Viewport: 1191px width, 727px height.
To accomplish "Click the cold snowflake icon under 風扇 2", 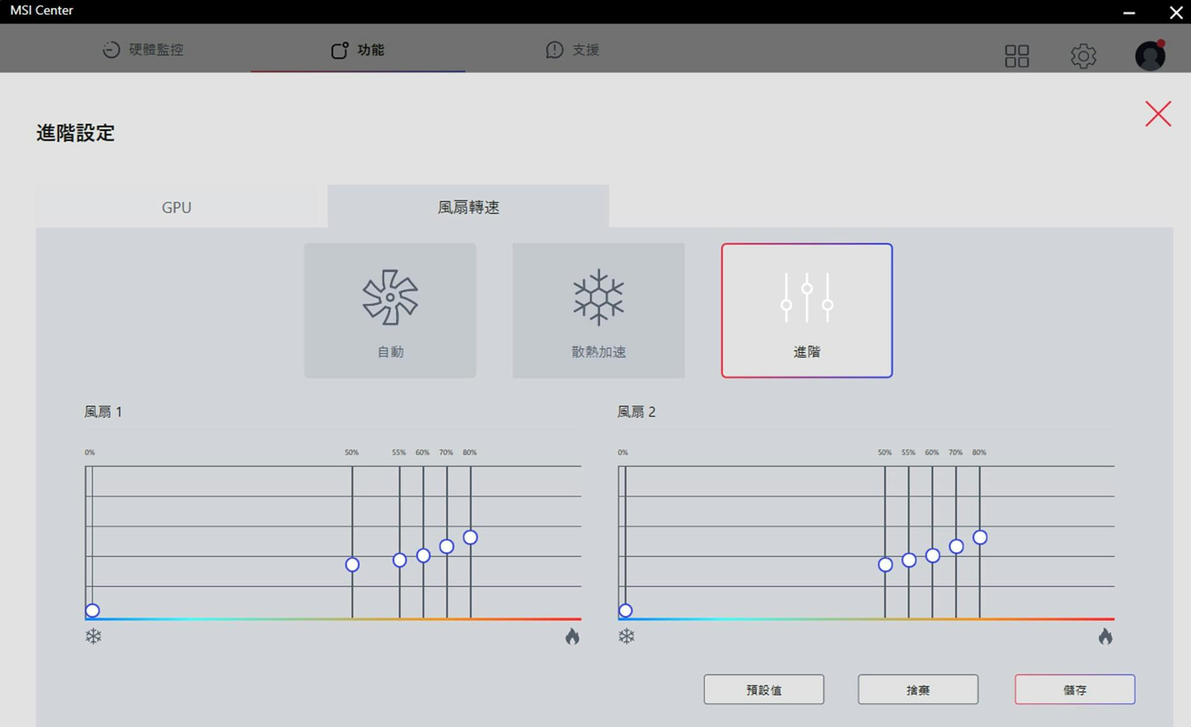I will (626, 637).
